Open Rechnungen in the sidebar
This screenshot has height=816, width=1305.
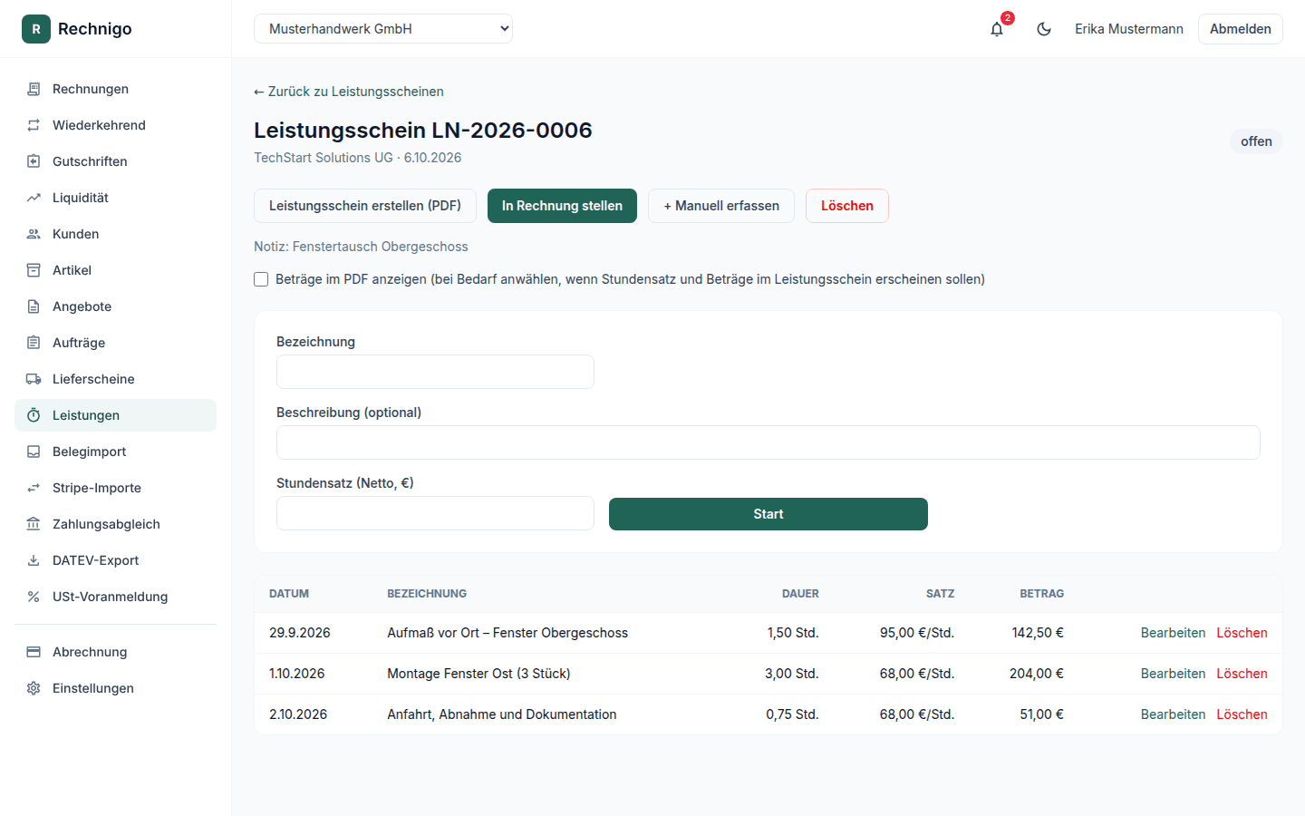pyautogui.click(x=115, y=89)
